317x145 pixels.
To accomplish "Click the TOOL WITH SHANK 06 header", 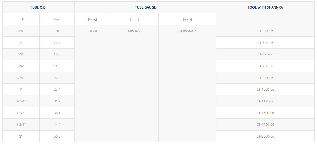I will click(265, 7).
